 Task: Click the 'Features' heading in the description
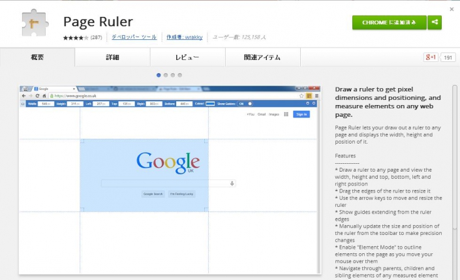[345, 156]
